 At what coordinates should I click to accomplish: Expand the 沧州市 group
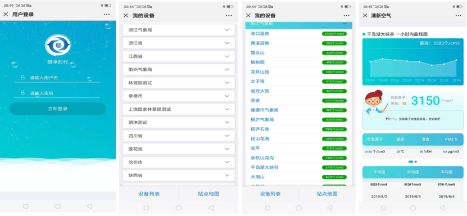179,163
